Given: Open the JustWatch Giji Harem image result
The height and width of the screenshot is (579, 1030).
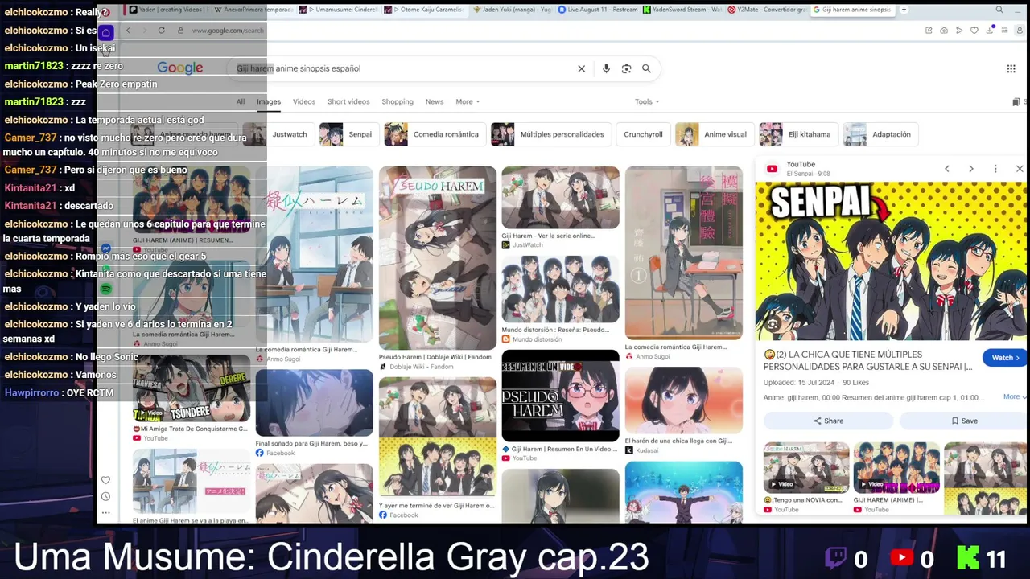Looking at the screenshot, I should [x=560, y=198].
